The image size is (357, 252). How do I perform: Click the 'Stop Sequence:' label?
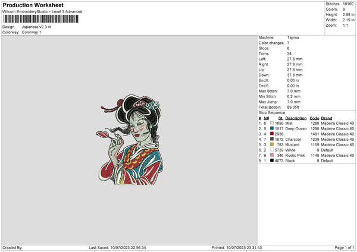tap(272, 112)
